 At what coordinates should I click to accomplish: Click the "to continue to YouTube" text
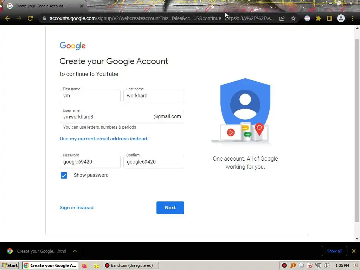click(x=89, y=74)
